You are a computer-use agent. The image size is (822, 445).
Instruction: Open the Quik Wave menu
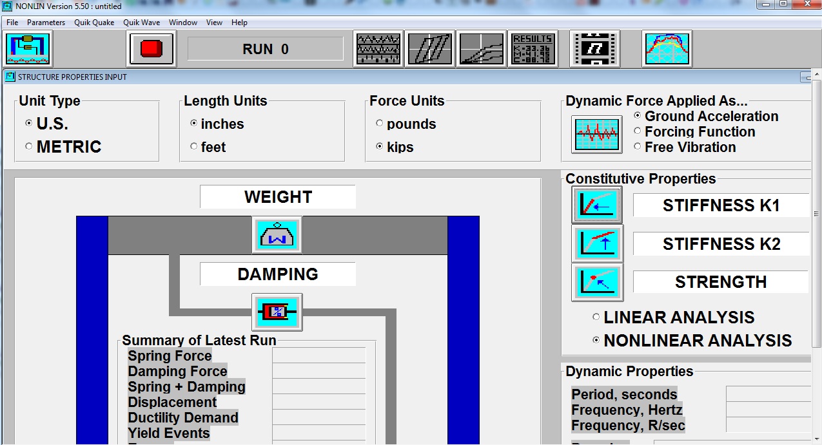142,23
